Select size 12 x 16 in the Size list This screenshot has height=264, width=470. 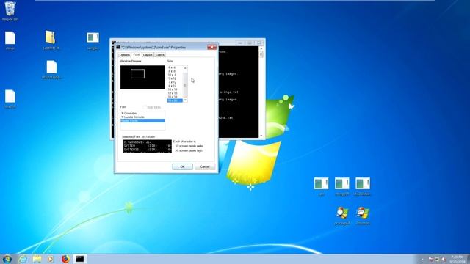pyautogui.click(x=175, y=93)
